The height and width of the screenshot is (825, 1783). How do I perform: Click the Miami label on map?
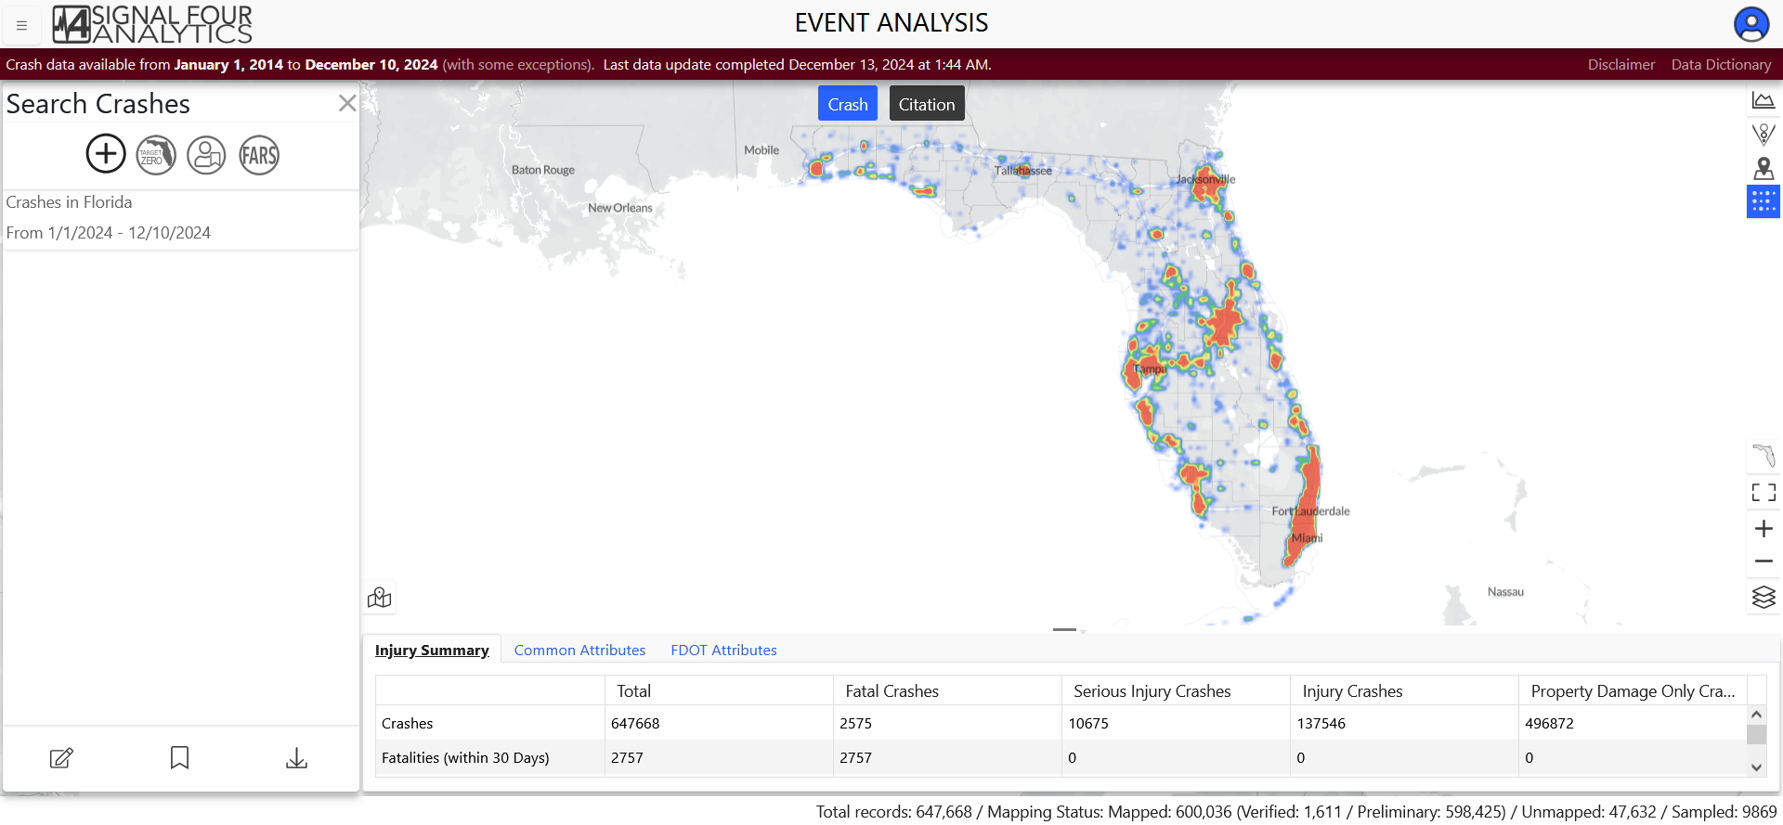(1307, 538)
